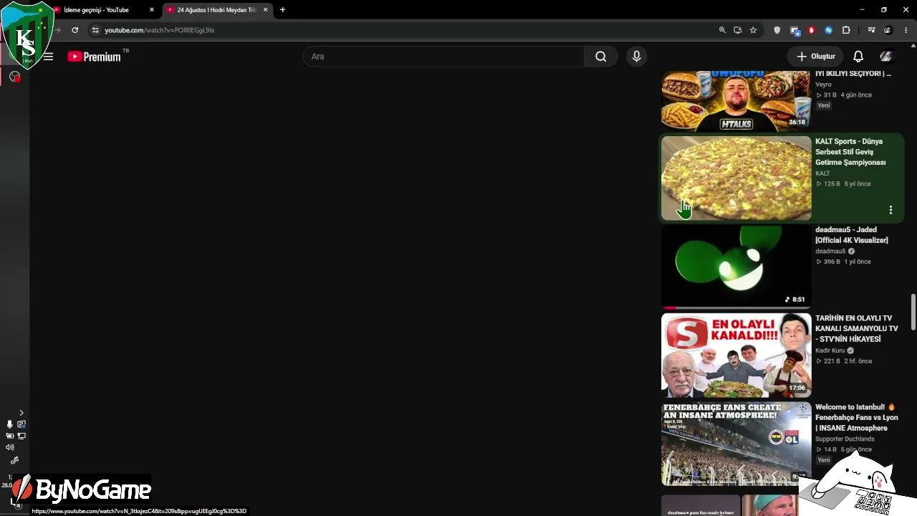Open deadmau5 - Jaded title link

(x=852, y=235)
